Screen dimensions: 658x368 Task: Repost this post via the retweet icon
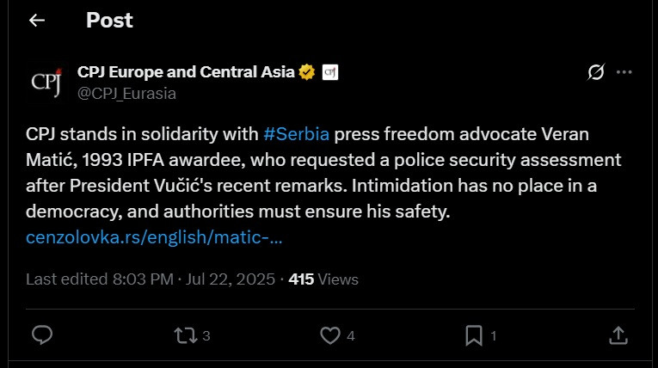point(186,335)
